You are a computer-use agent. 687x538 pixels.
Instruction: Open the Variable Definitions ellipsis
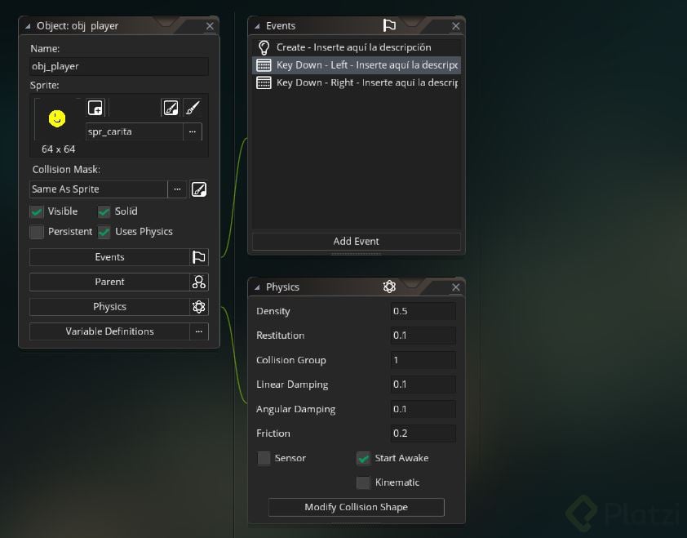point(199,331)
